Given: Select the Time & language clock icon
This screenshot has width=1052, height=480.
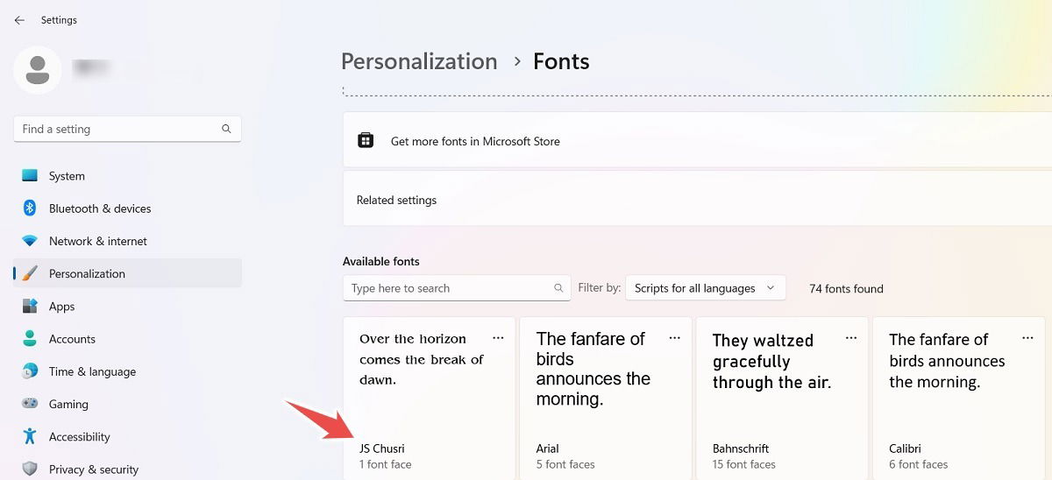Looking at the screenshot, I should (30, 371).
